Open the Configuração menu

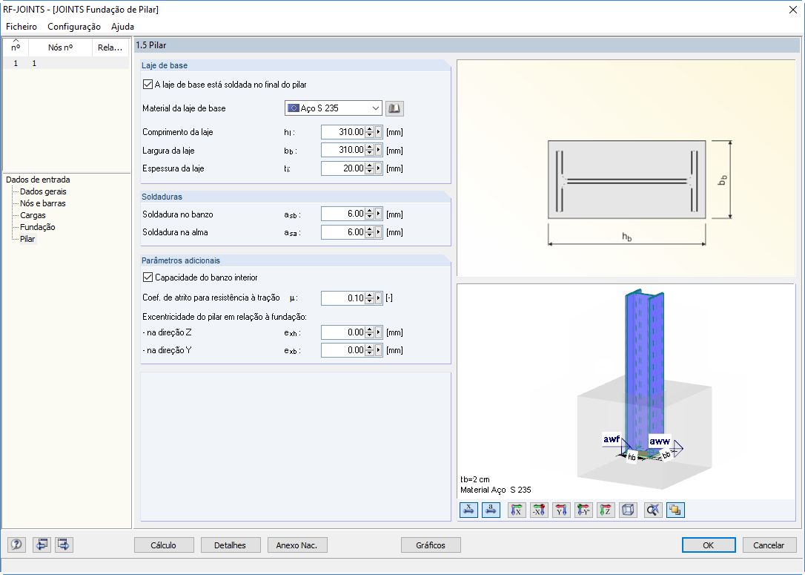[x=74, y=26]
